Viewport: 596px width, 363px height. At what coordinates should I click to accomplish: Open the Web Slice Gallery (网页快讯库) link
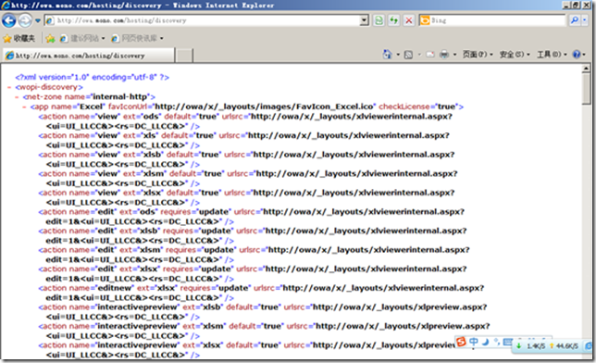137,39
